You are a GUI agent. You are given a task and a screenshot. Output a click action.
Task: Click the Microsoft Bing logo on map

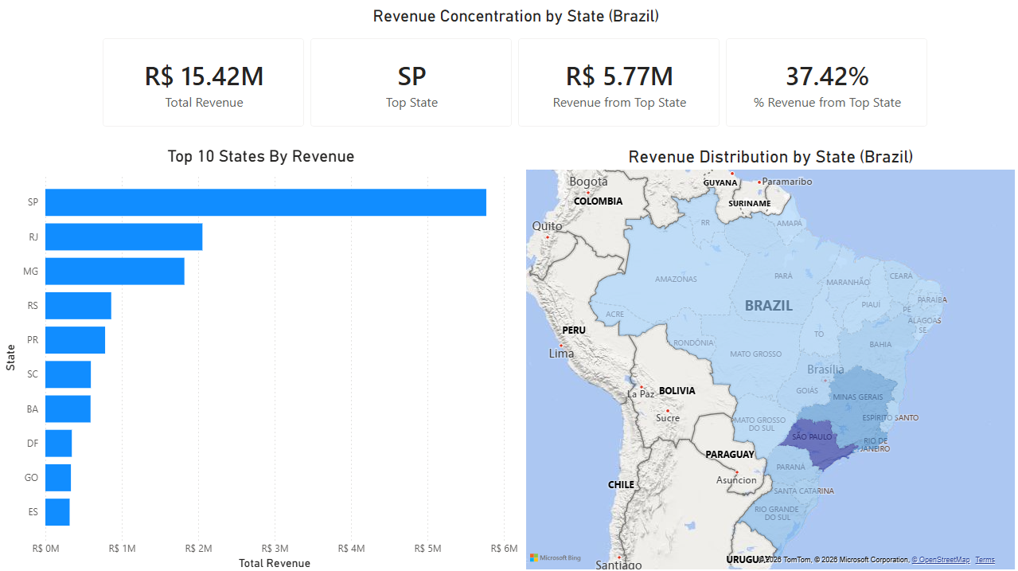point(556,558)
